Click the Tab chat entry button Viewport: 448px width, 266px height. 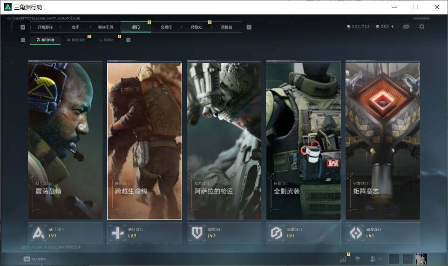[x=34, y=259]
